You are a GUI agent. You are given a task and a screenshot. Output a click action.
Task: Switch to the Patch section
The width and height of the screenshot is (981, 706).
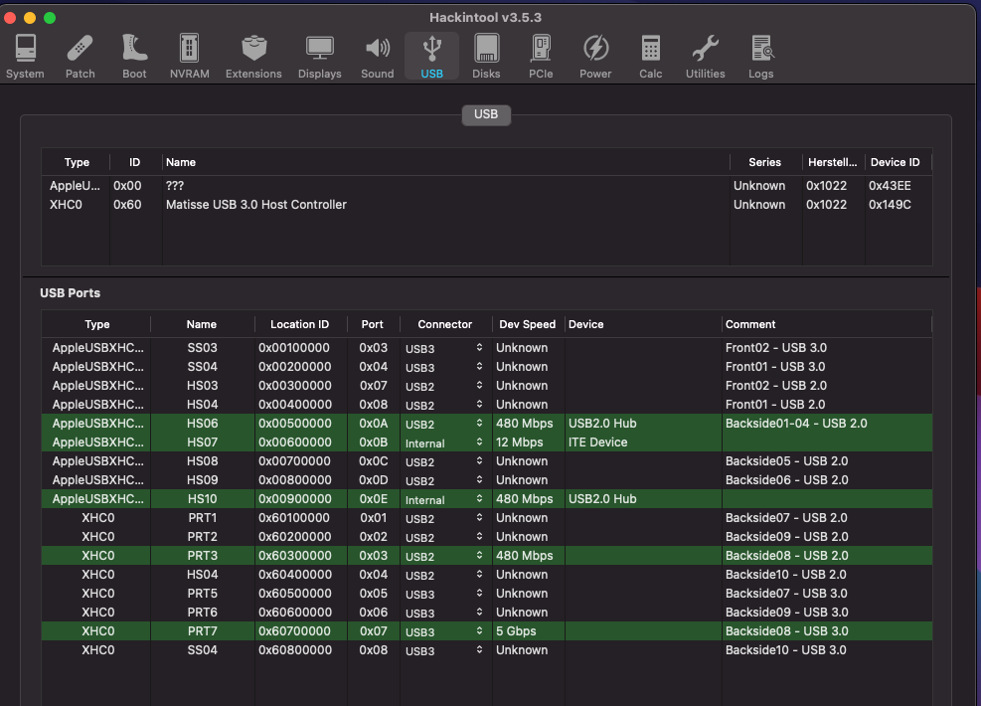tap(81, 56)
